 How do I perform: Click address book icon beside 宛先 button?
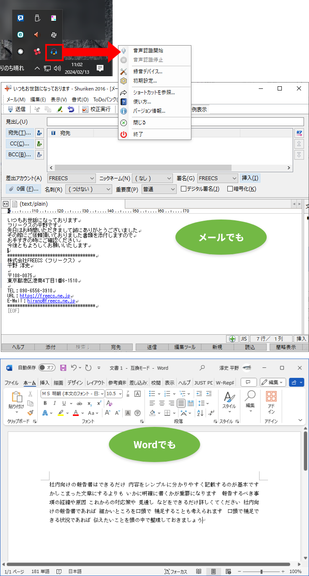click(x=40, y=133)
